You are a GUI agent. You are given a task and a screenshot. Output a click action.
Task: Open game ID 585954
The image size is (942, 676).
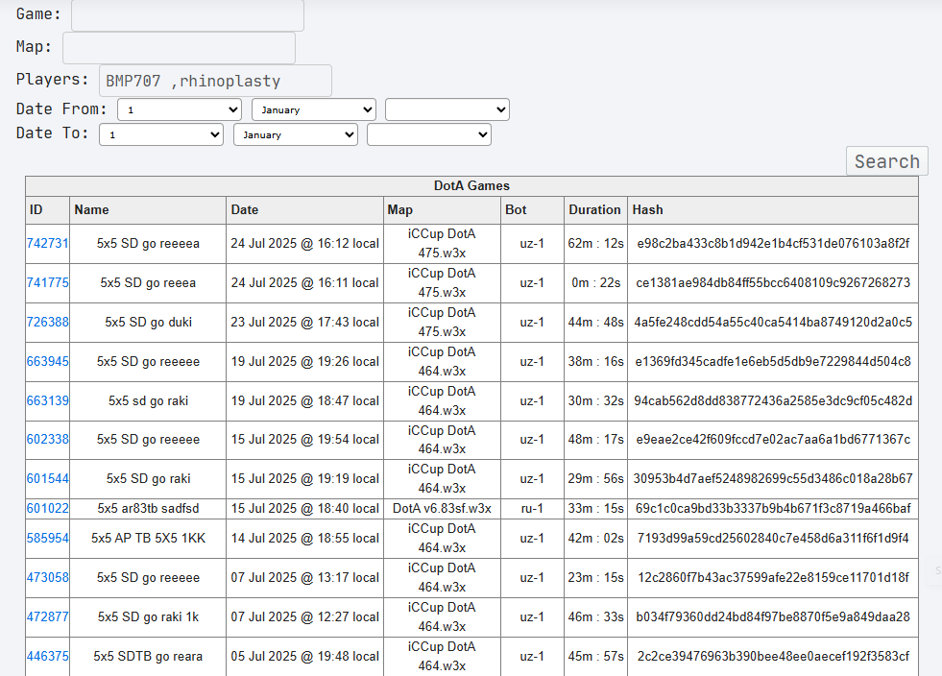point(47,538)
